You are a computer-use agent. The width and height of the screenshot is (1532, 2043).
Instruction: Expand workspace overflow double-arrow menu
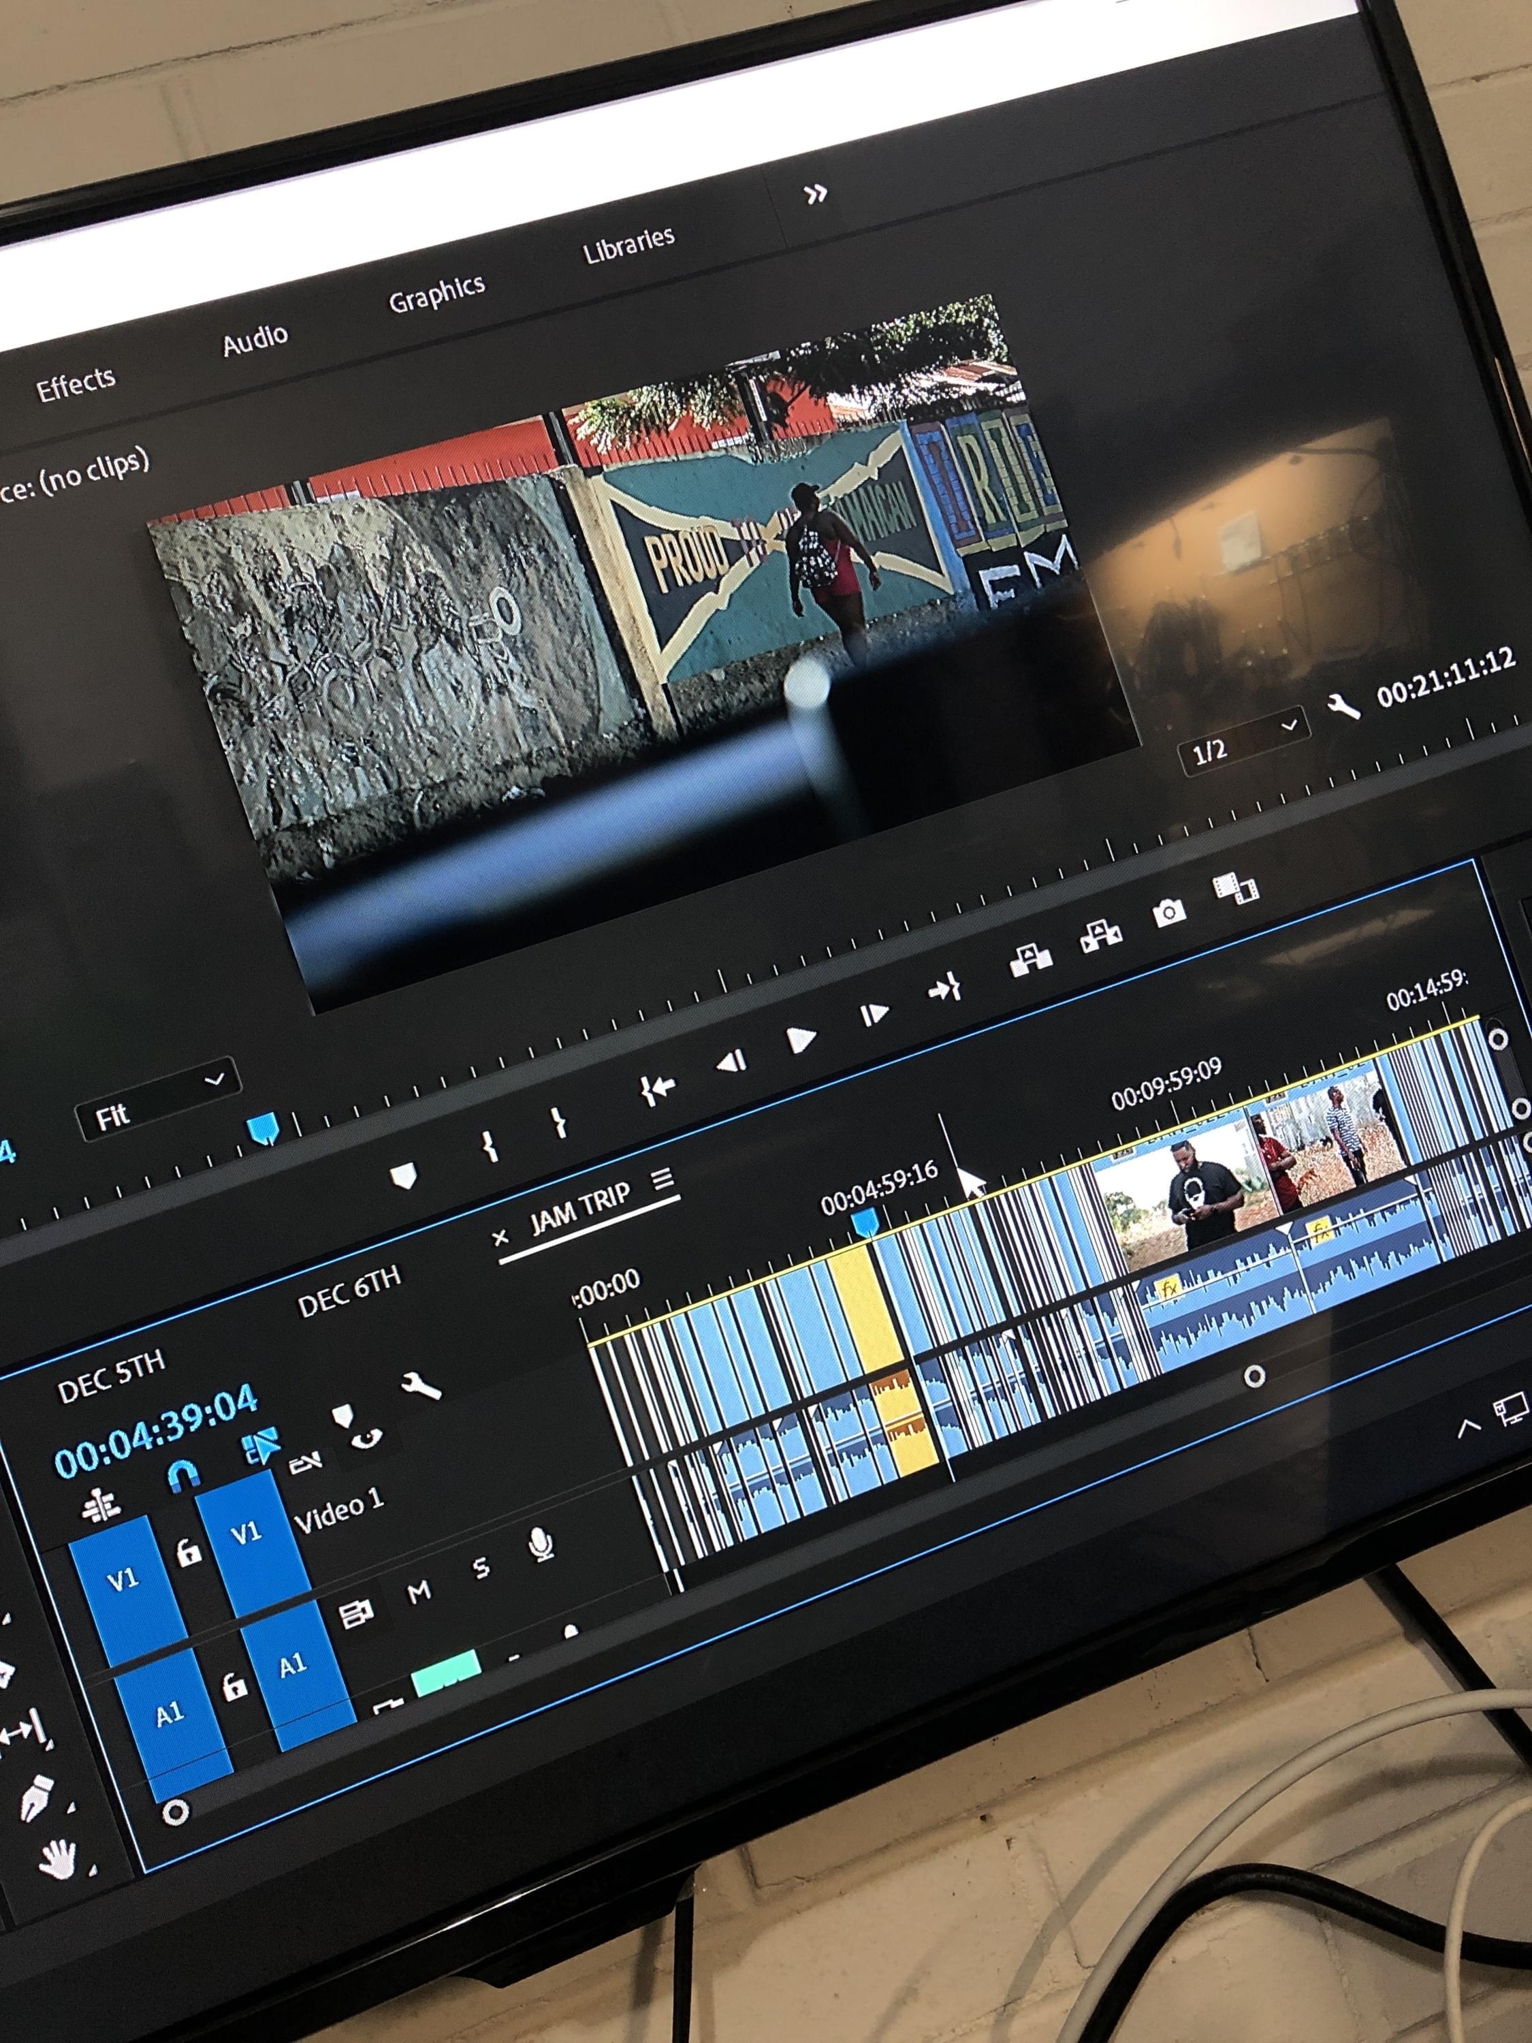coord(814,194)
